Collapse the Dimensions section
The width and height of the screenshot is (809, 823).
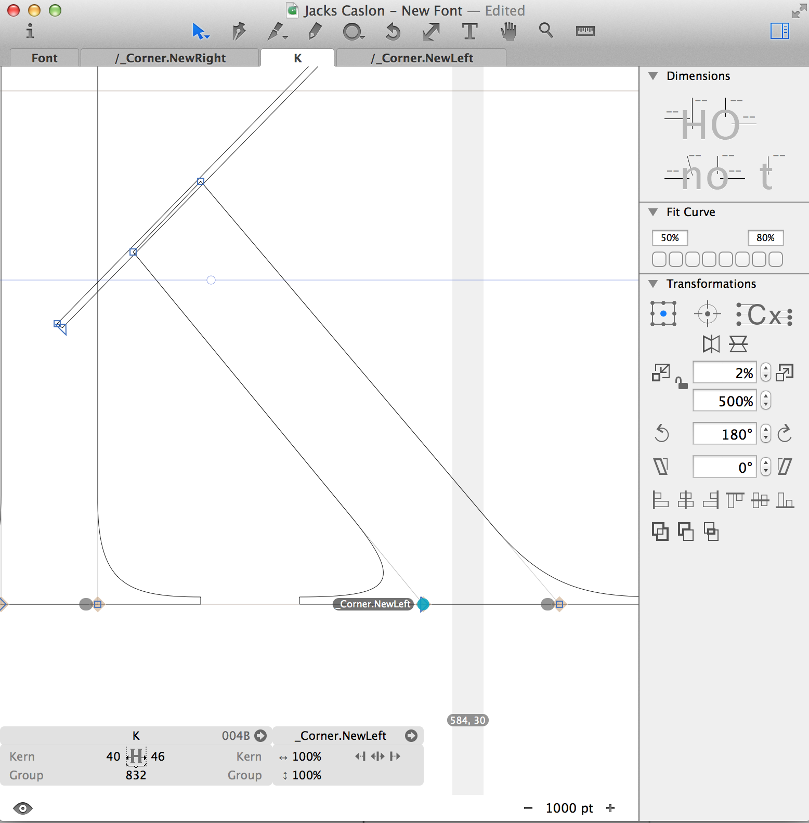pos(653,76)
